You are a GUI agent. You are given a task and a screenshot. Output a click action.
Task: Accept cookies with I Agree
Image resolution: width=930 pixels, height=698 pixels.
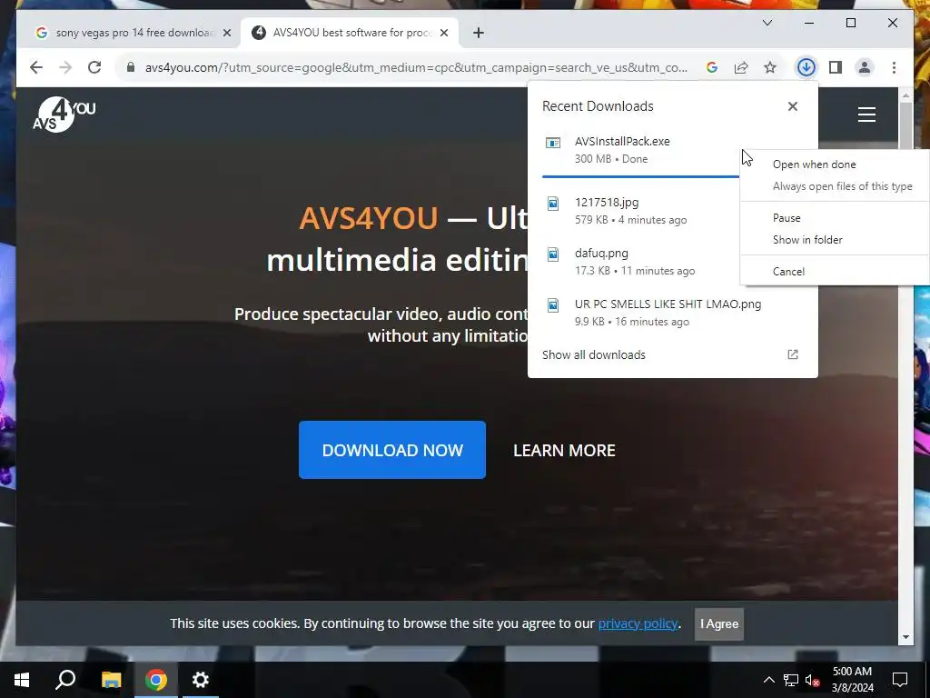coord(719,623)
